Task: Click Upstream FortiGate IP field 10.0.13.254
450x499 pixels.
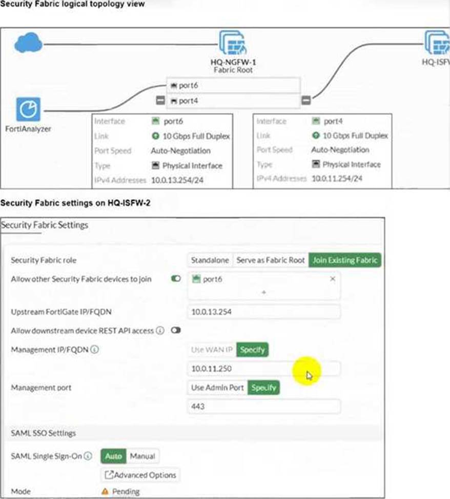Action: [x=264, y=312]
